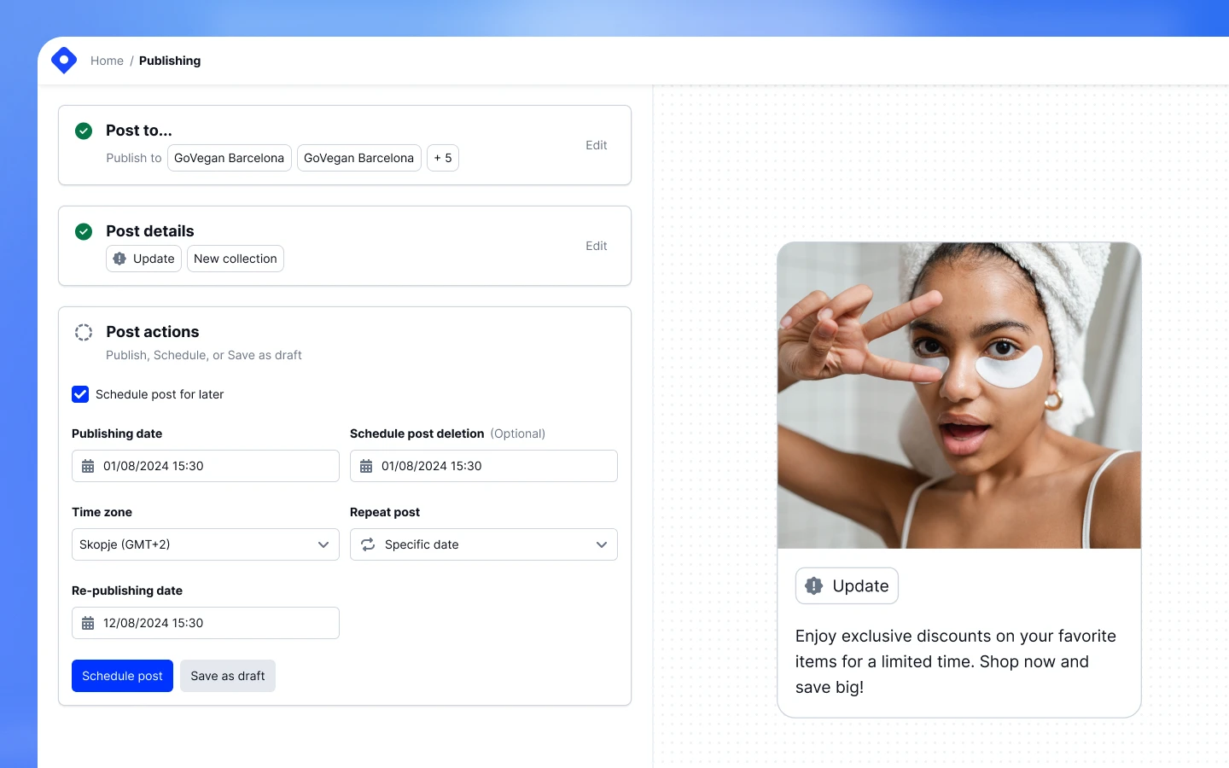
Task: Expand the + 5 chip to see more channels
Action: (x=442, y=158)
